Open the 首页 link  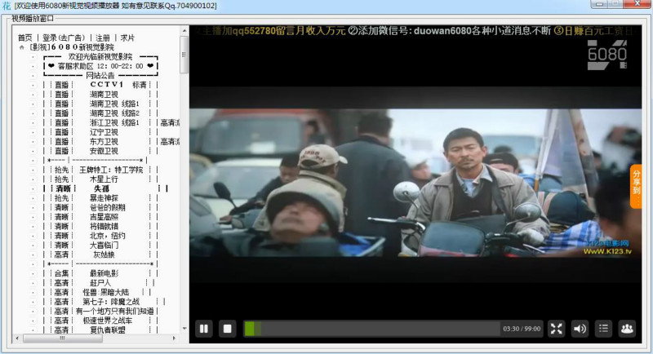pos(25,38)
